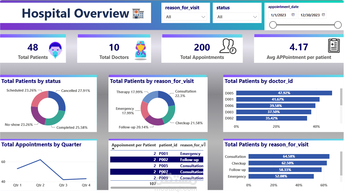Open the reason_for_visit dropdown
The height and width of the screenshot is (196, 352).
pos(186,17)
